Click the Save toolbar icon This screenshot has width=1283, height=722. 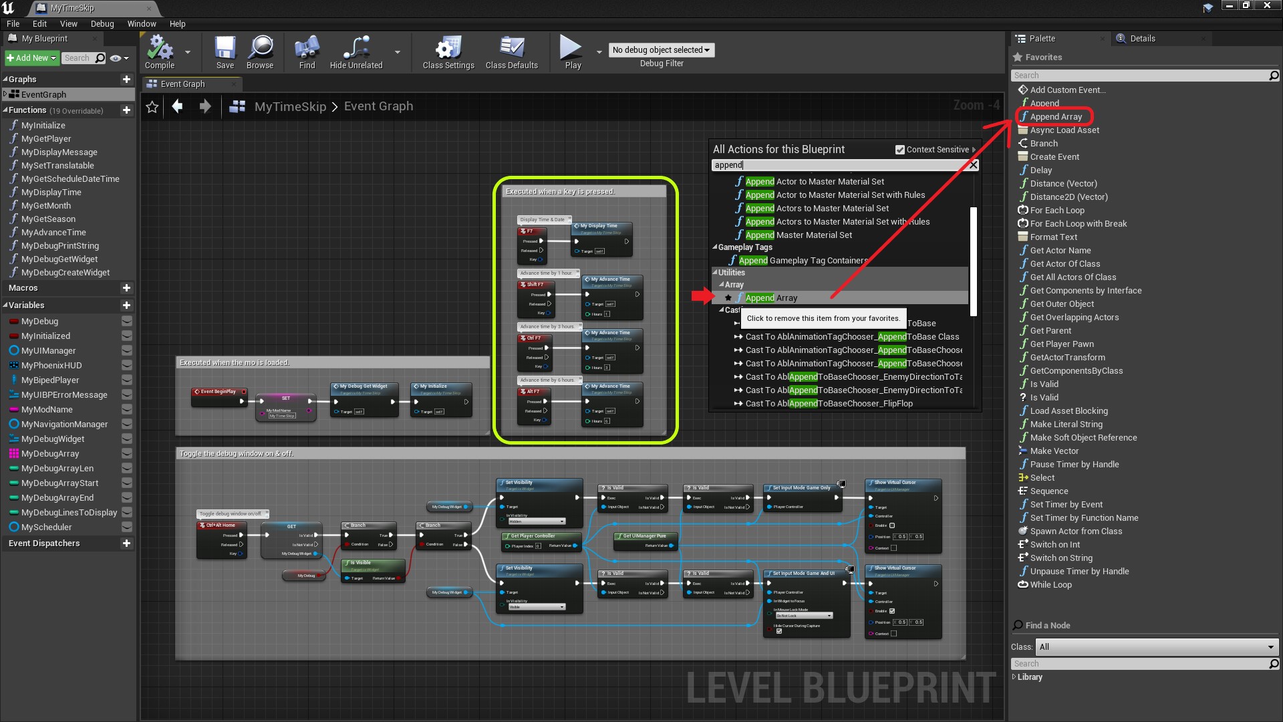tap(225, 52)
